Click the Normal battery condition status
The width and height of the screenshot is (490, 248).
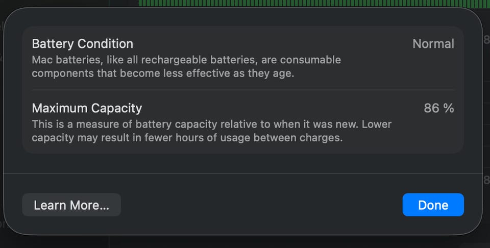click(x=433, y=44)
